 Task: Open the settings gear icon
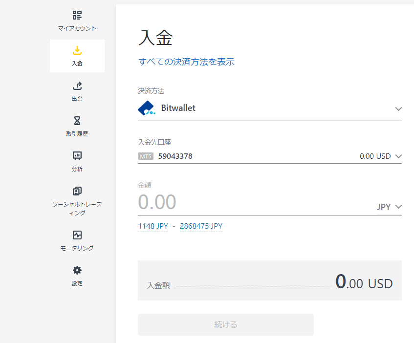click(x=77, y=270)
